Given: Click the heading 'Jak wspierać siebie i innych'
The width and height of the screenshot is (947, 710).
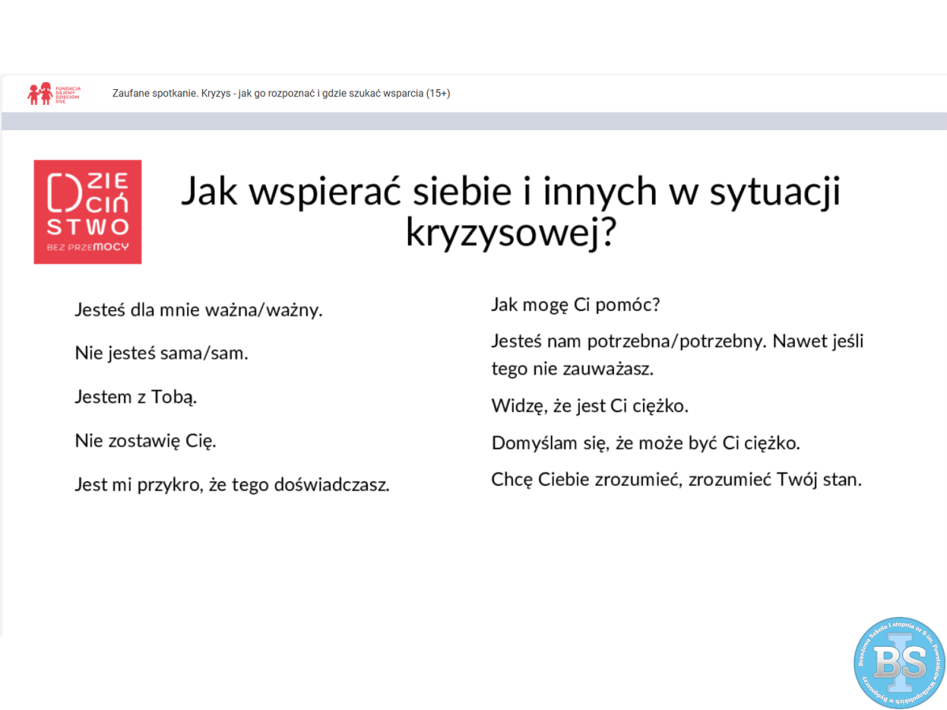Looking at the screenshot, I should coord(511,192).
